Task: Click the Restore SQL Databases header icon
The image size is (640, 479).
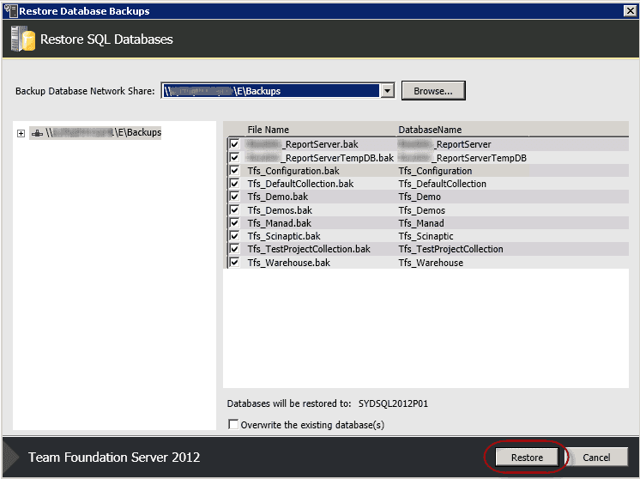Action: click(23, 39)
